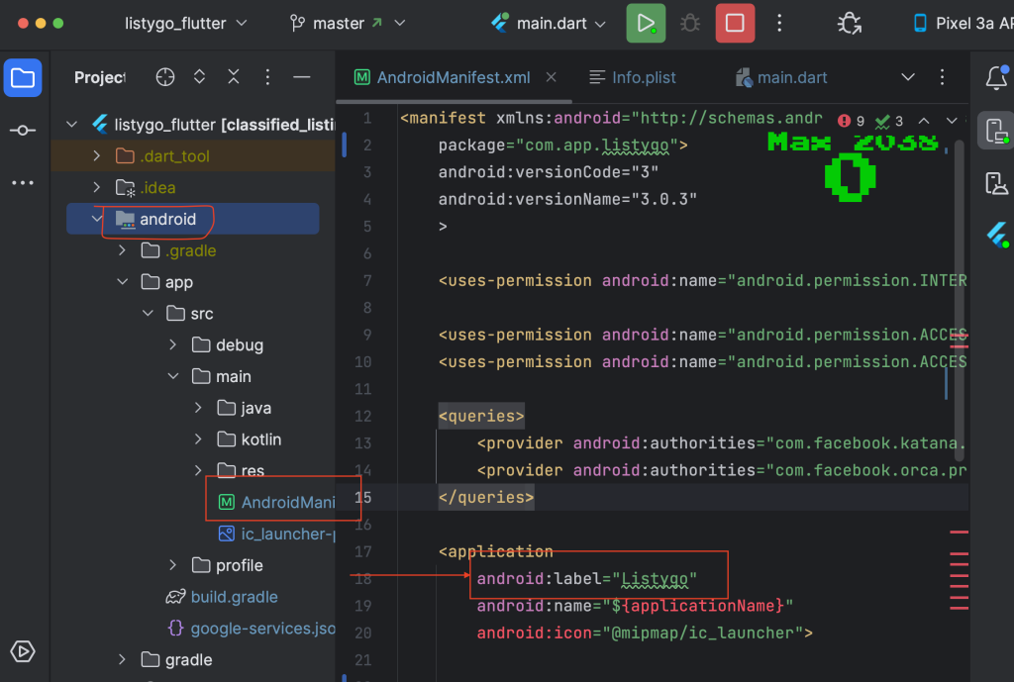Switch to the Info.plist tab
1014x682 pixels.
pos(632,77)
